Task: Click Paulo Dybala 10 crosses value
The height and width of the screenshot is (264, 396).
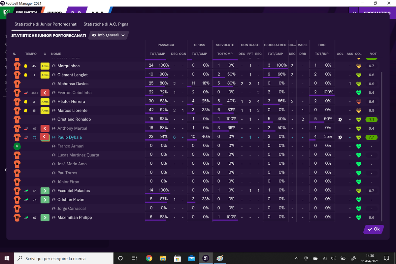Action: 193,137
